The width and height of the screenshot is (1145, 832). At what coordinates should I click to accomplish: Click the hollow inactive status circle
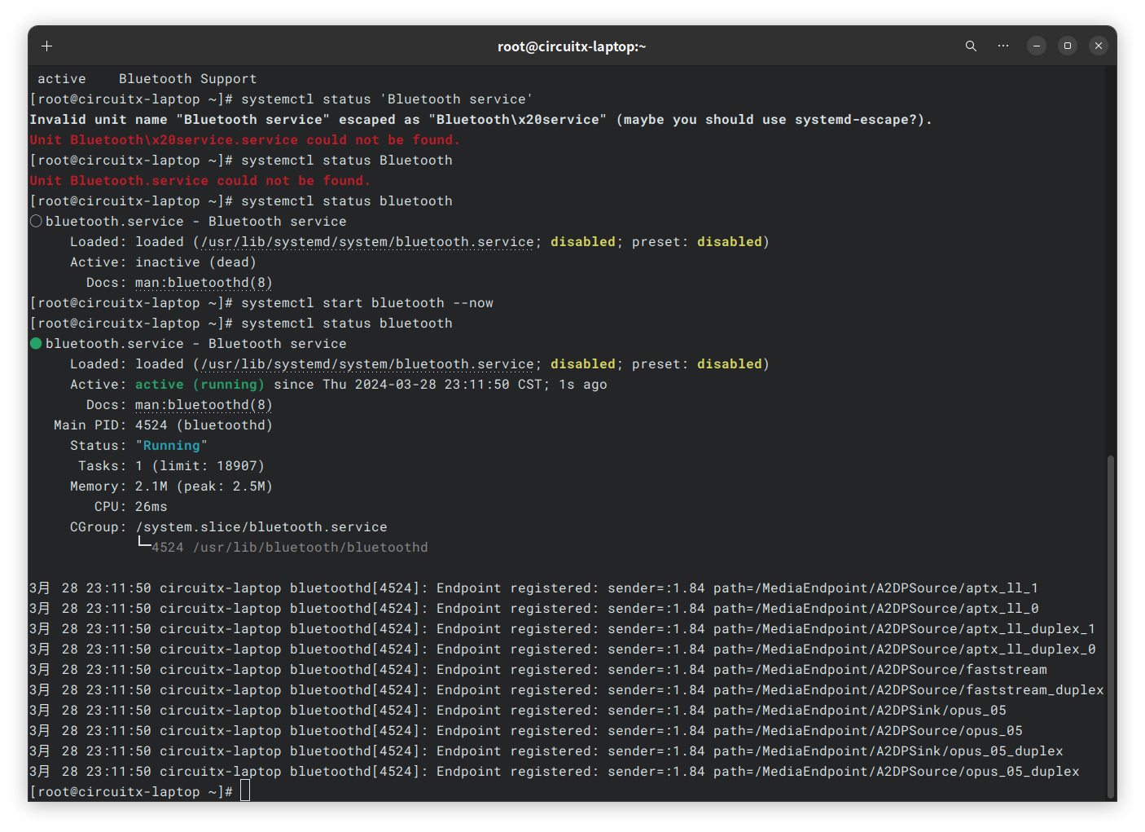pos(36,222)
